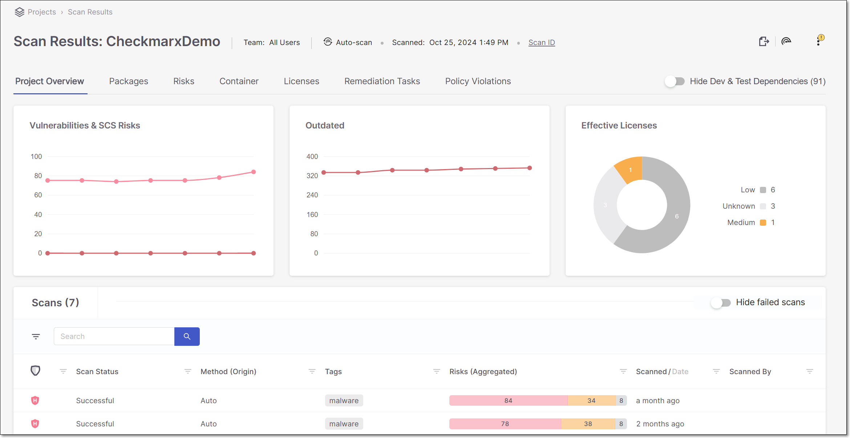The width and height of the screenshot is (850, 438).
Task: Click the Scanned By column header
Action: (x=750, y=372)
